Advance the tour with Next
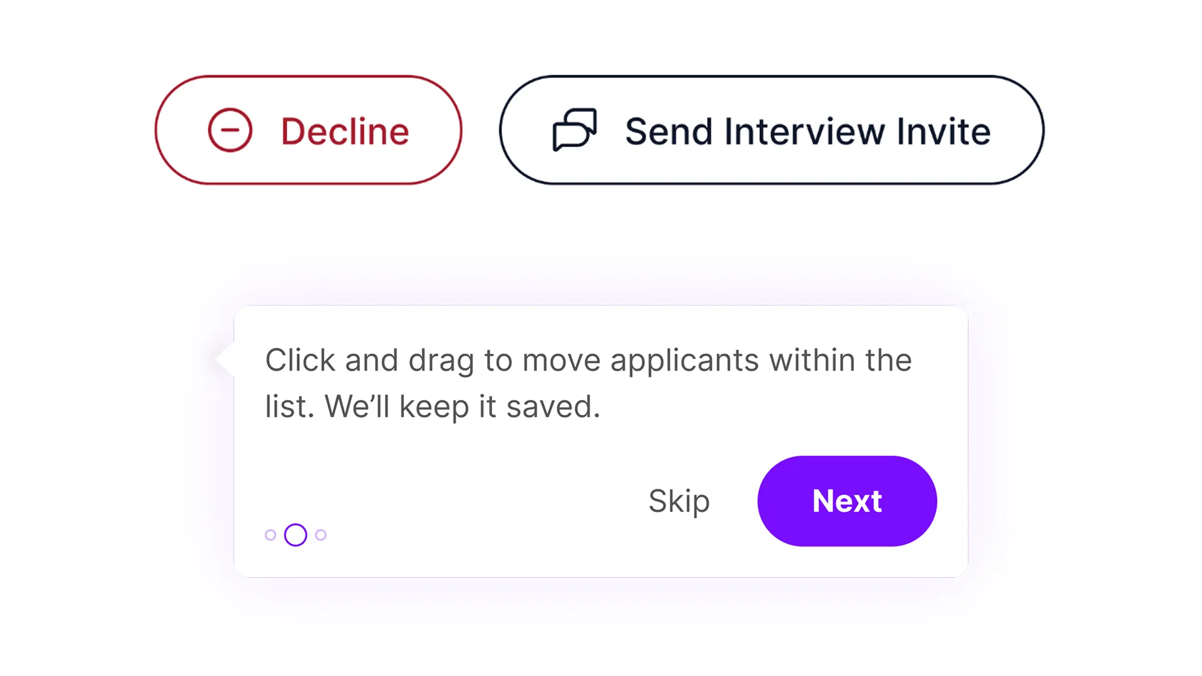The height and width of the screenshot is (676, 1202). (846, 501)
